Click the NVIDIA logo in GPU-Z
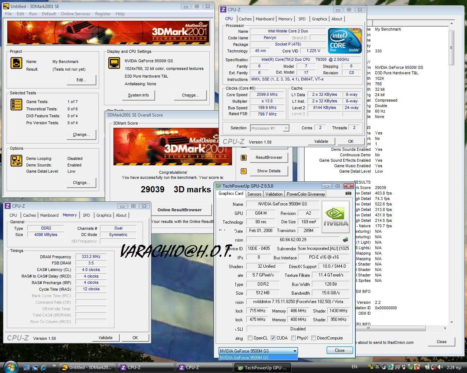The width and height of the screenshot is (467, 373). pos(336,217)
